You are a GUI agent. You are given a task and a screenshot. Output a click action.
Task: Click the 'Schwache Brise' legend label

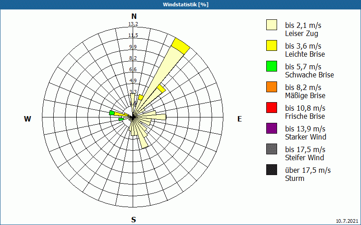pos(310,75)
